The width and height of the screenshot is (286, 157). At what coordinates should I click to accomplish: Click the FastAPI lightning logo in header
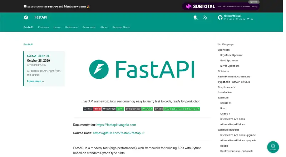tap(26, 17)
